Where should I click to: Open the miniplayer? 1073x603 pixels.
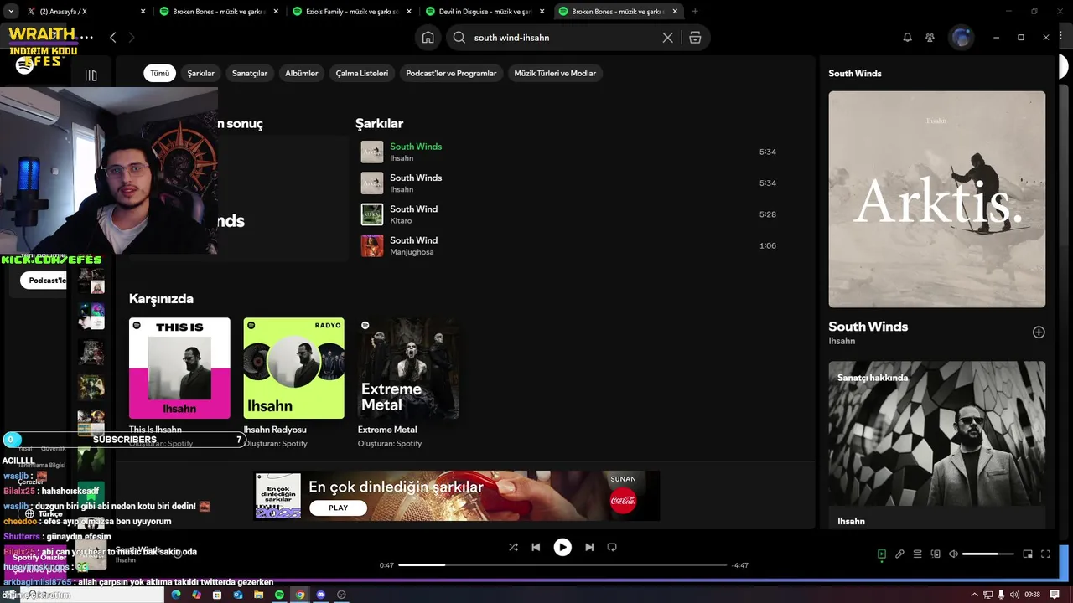(1028, 554)
